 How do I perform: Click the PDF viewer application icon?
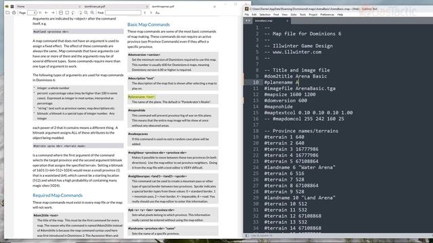[7, 6]
